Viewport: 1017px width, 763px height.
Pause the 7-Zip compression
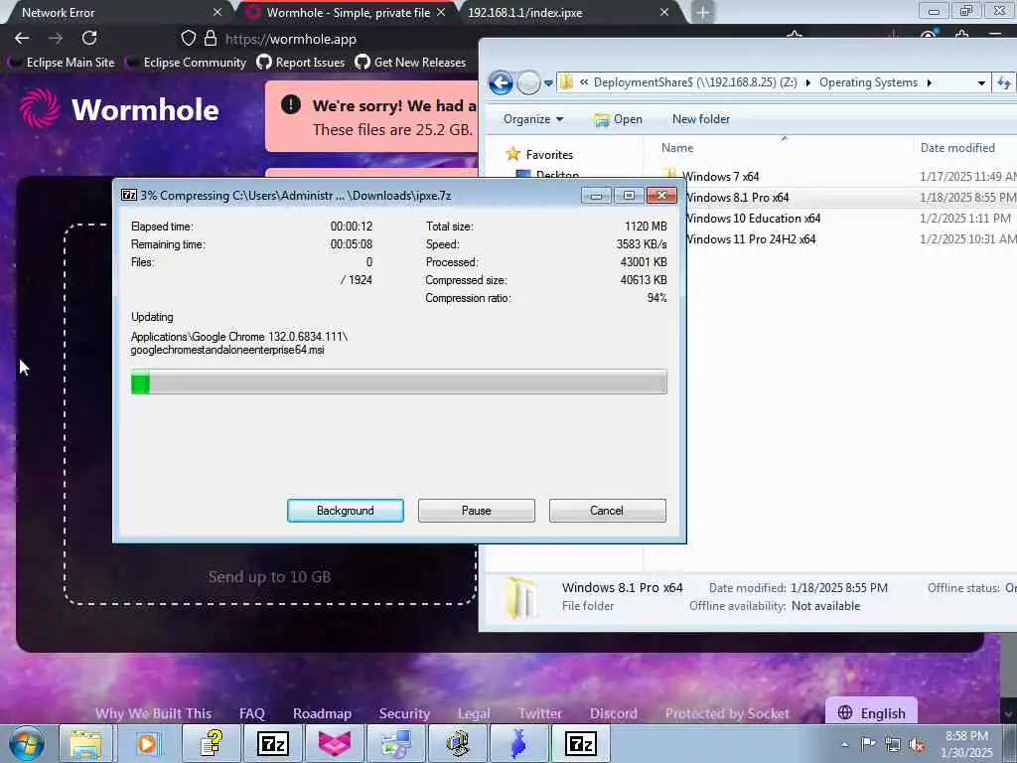(x=476, y=511)
